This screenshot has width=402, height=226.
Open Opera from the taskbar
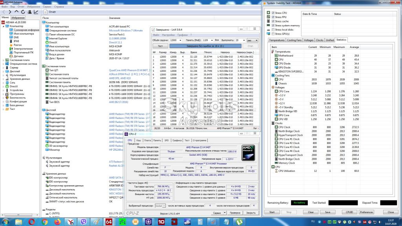(31, 222)
